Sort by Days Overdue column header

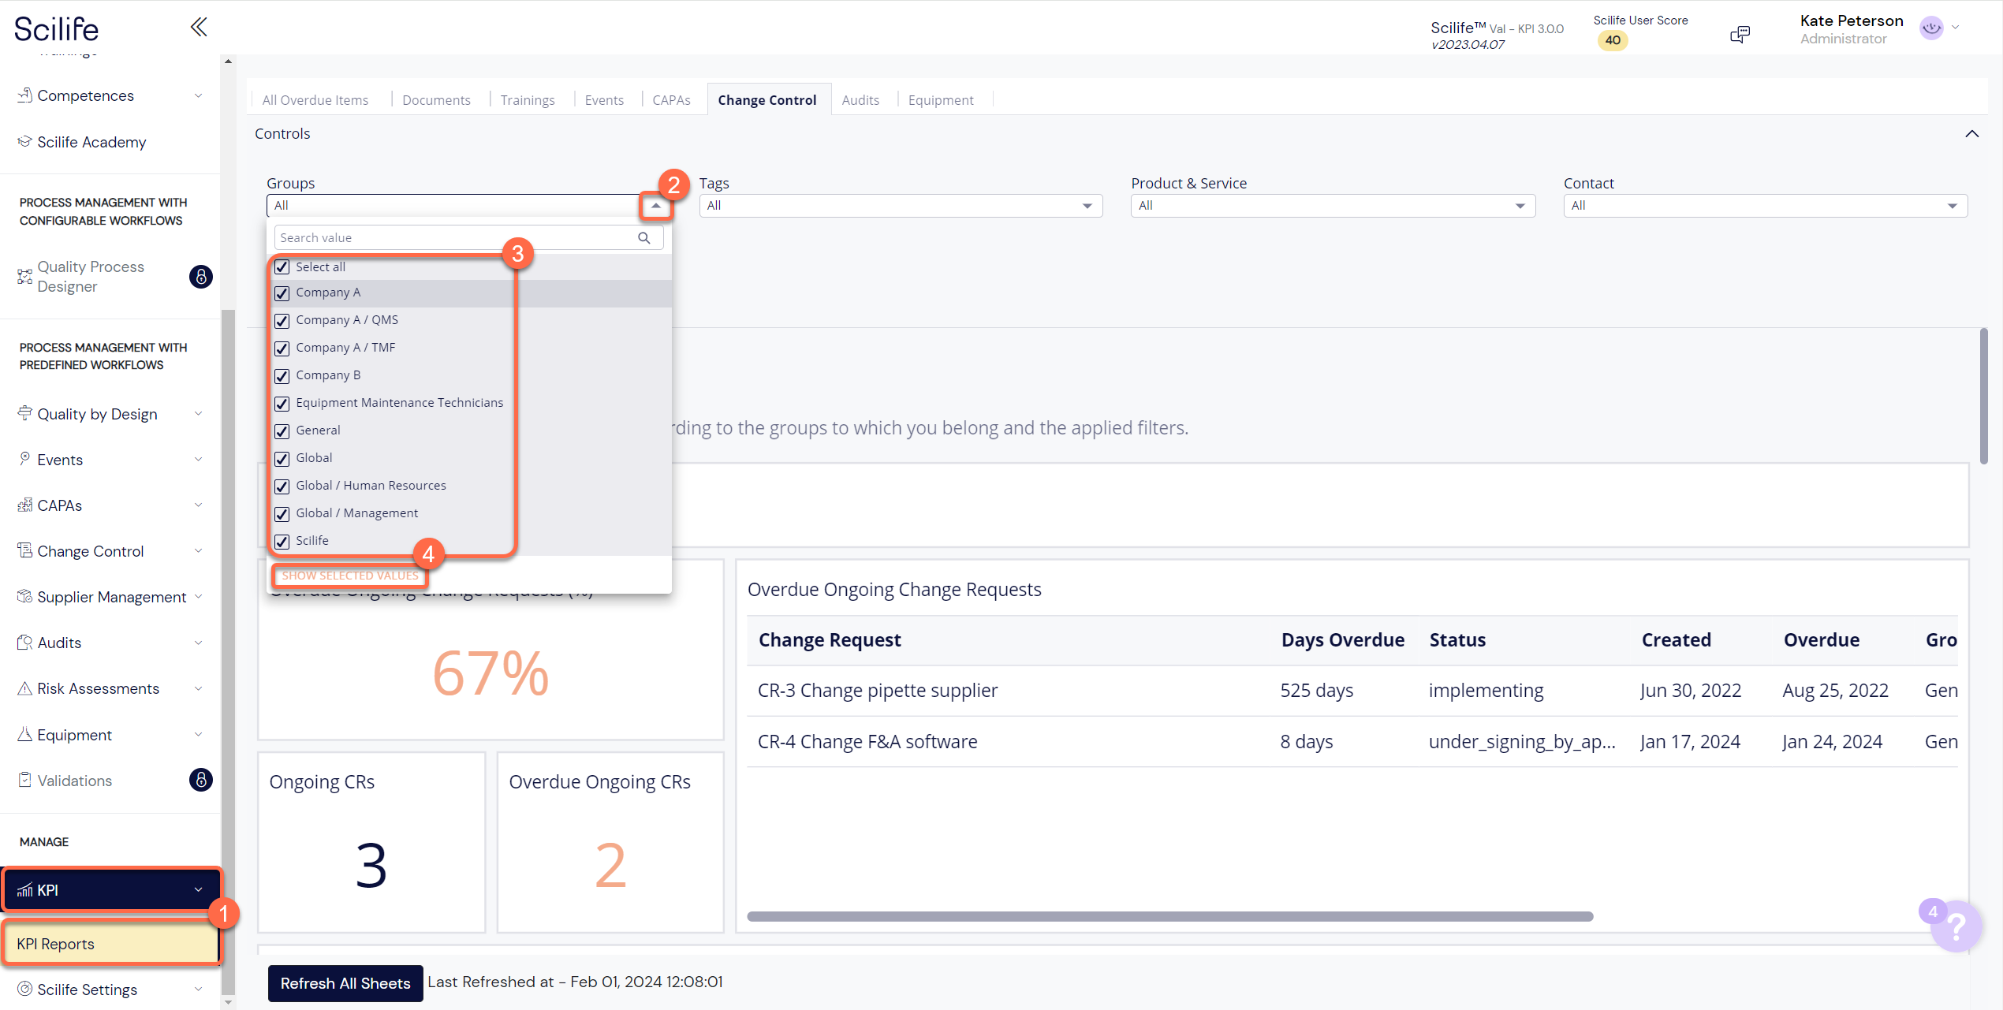coord(1342,640)
